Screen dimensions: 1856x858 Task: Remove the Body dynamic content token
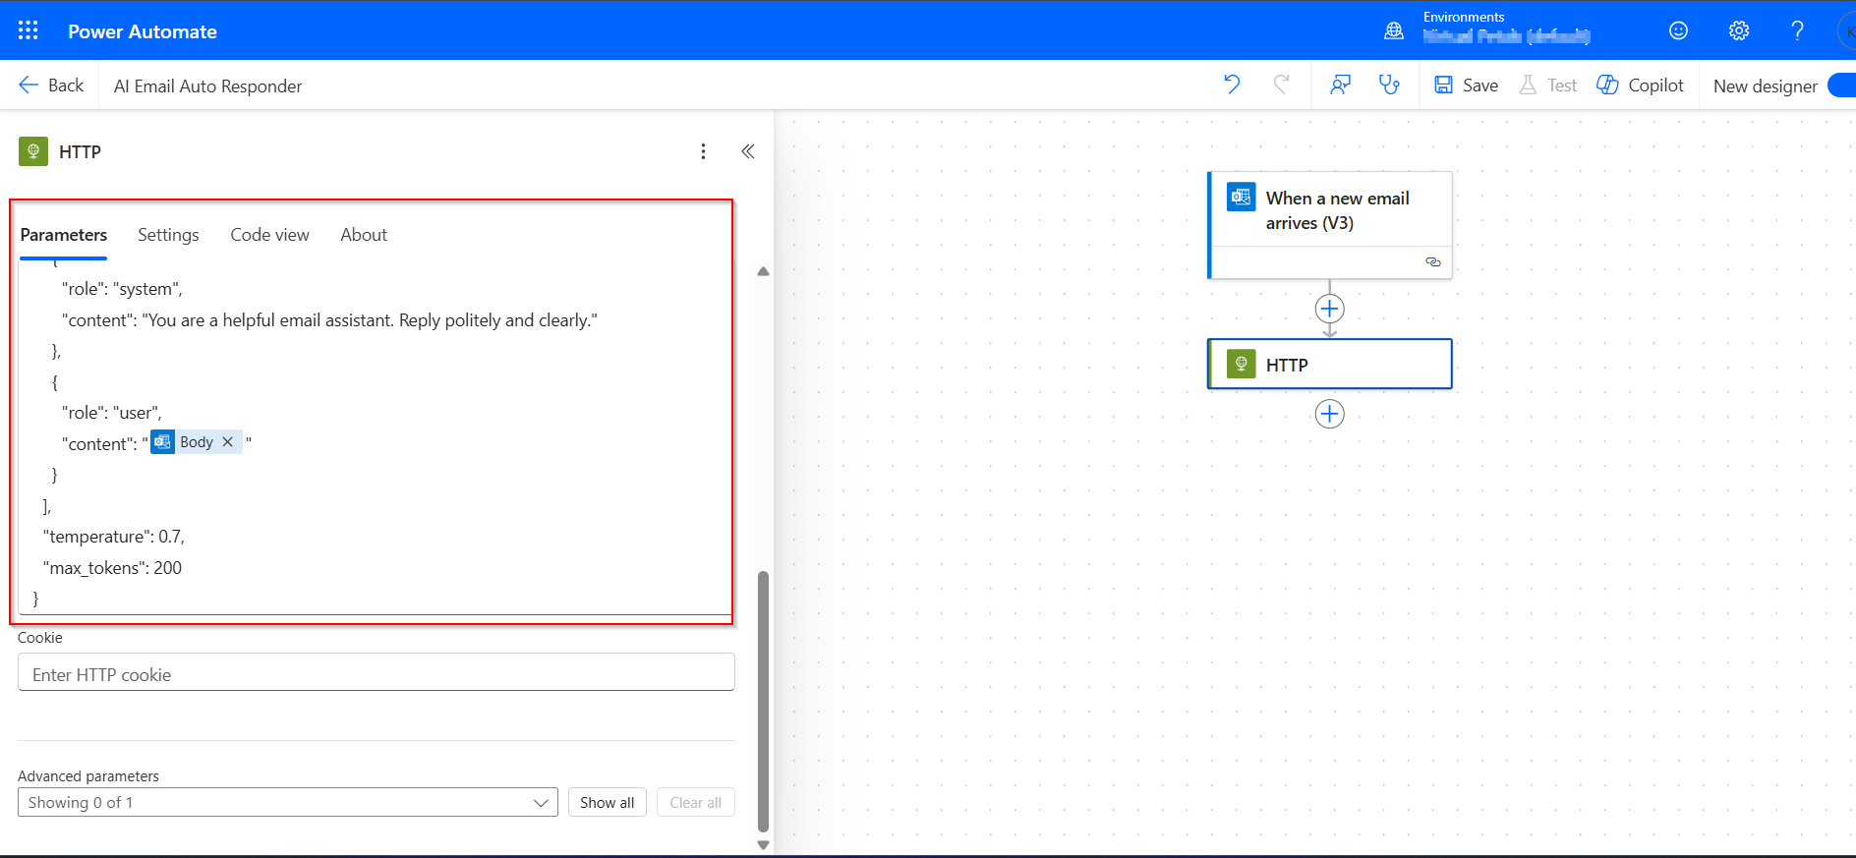pyautogui.click(x=227, y=442)
